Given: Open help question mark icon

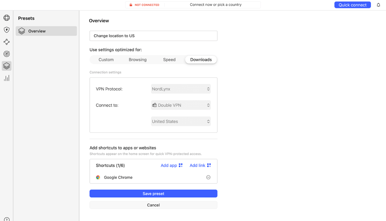Looking at the screenshot, I should click(x=7, y=219).
